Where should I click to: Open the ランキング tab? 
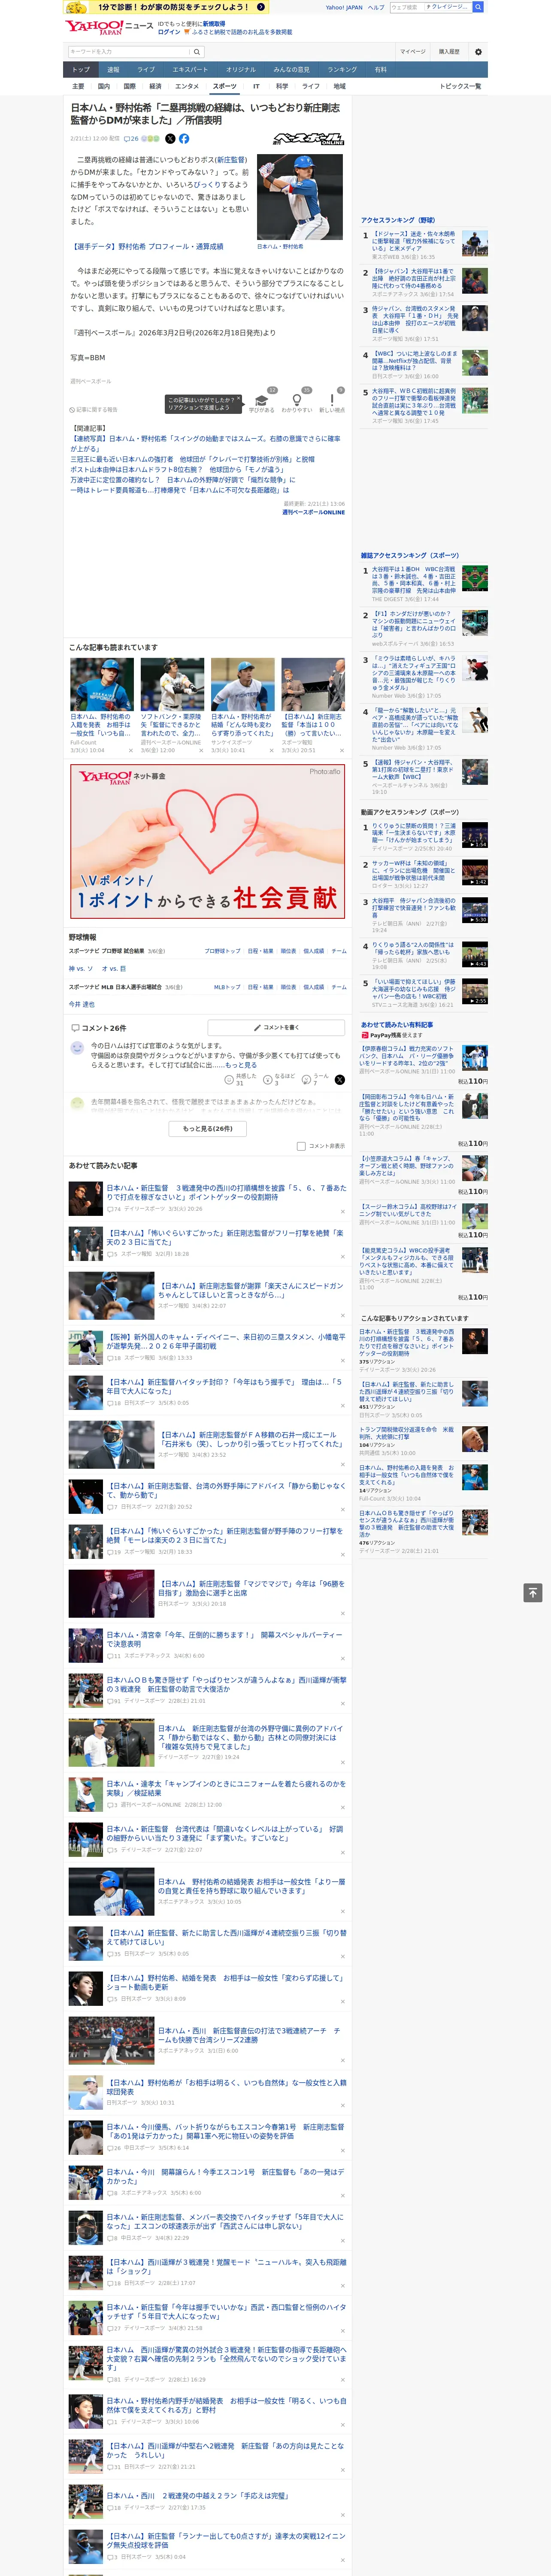pos(342,70)
